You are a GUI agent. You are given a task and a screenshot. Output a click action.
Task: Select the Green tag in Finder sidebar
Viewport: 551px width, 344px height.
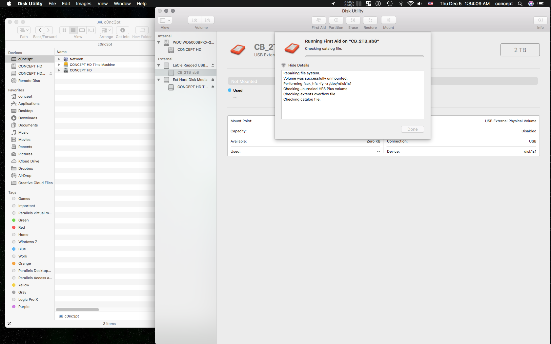[30, 220]
